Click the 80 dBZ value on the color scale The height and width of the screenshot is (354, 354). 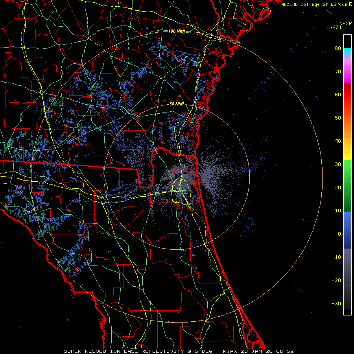[x=338, y=48]
